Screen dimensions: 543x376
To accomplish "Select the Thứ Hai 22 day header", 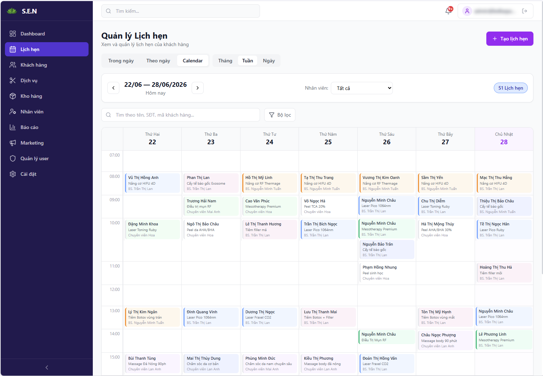I will tap(152, 139).
